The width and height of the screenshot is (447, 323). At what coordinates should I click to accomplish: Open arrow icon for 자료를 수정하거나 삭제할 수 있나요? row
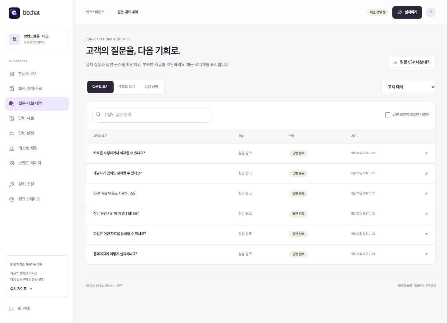[426, 153]
